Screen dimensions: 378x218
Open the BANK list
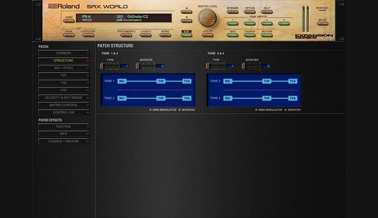click(x=69, y=35)
